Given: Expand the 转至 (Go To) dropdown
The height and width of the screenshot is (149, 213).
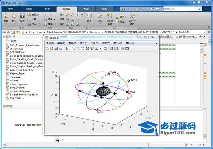Looking at the screenshot, I should [55, 19].
